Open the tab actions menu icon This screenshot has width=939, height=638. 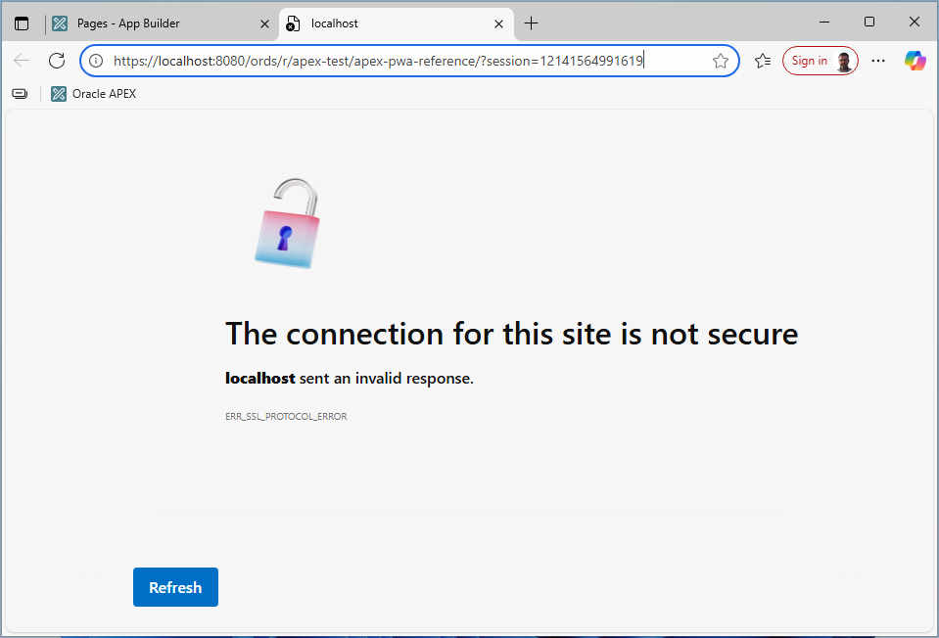coord(22,23)
